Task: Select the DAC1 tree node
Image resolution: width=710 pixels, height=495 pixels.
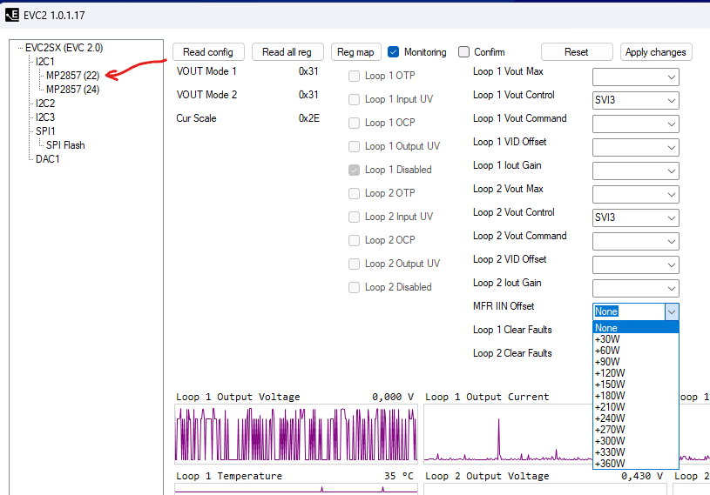Action: tap(48, 159)
